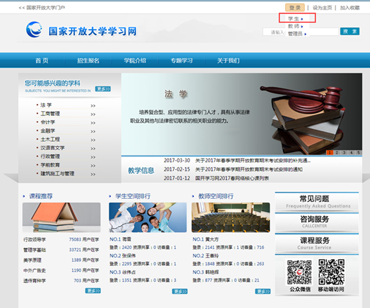Click the 法学 gavel banner image

tap(241, 114)
